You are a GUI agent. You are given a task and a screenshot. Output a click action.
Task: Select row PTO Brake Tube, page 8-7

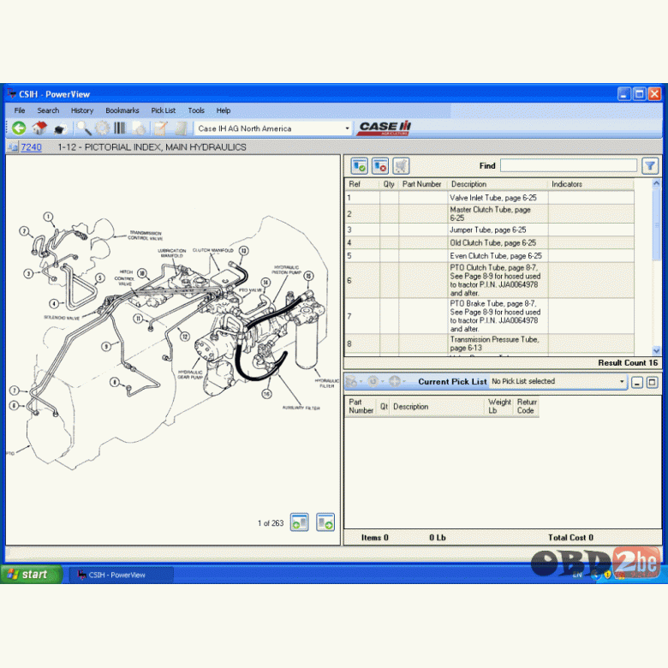[489, 316]
